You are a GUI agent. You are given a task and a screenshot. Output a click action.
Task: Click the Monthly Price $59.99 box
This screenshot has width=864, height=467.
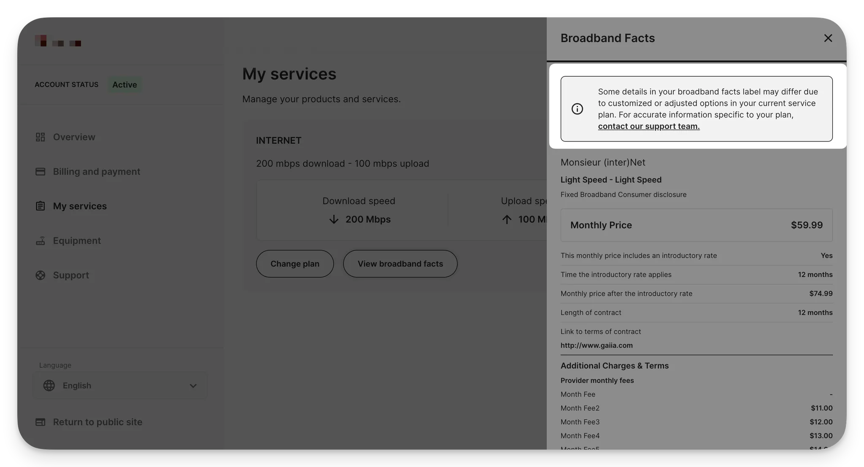click(x=697, y=225)
